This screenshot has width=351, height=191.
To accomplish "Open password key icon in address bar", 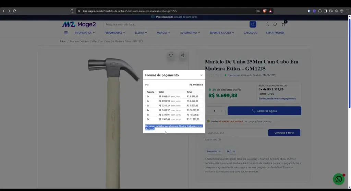I will 258,11.
